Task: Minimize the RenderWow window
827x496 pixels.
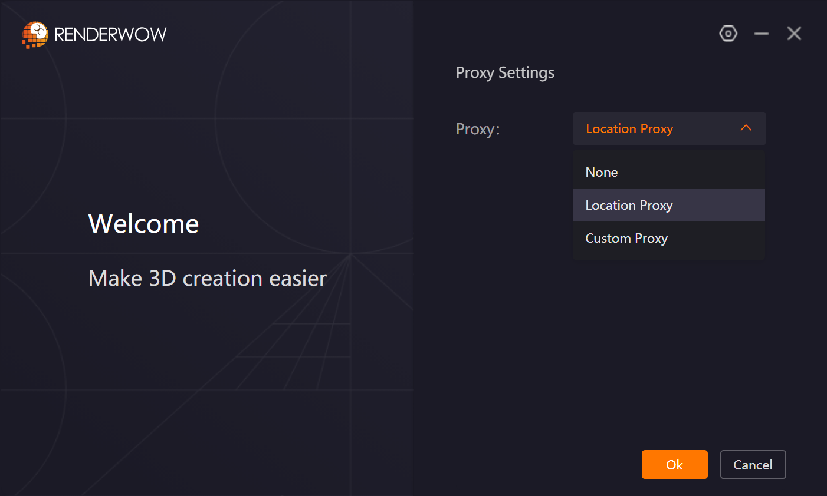Action: (762, 34)
